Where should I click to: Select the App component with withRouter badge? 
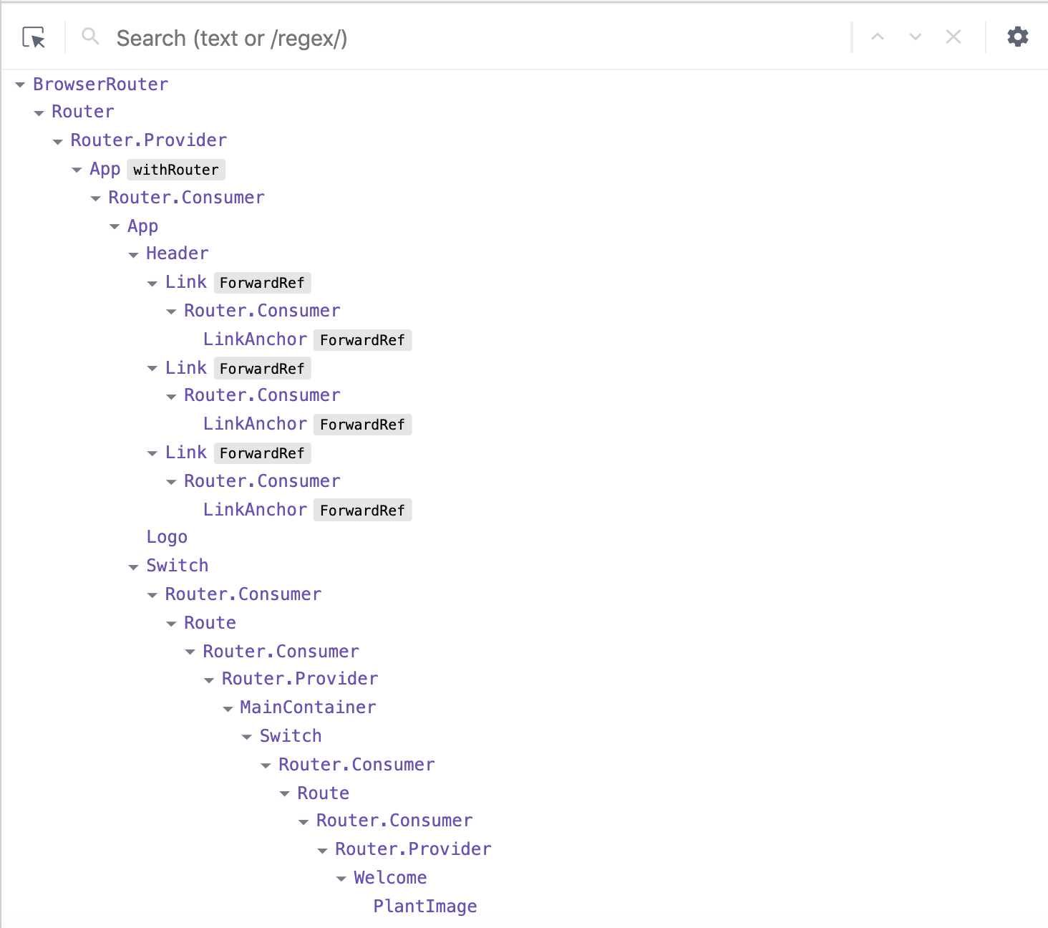105,169
